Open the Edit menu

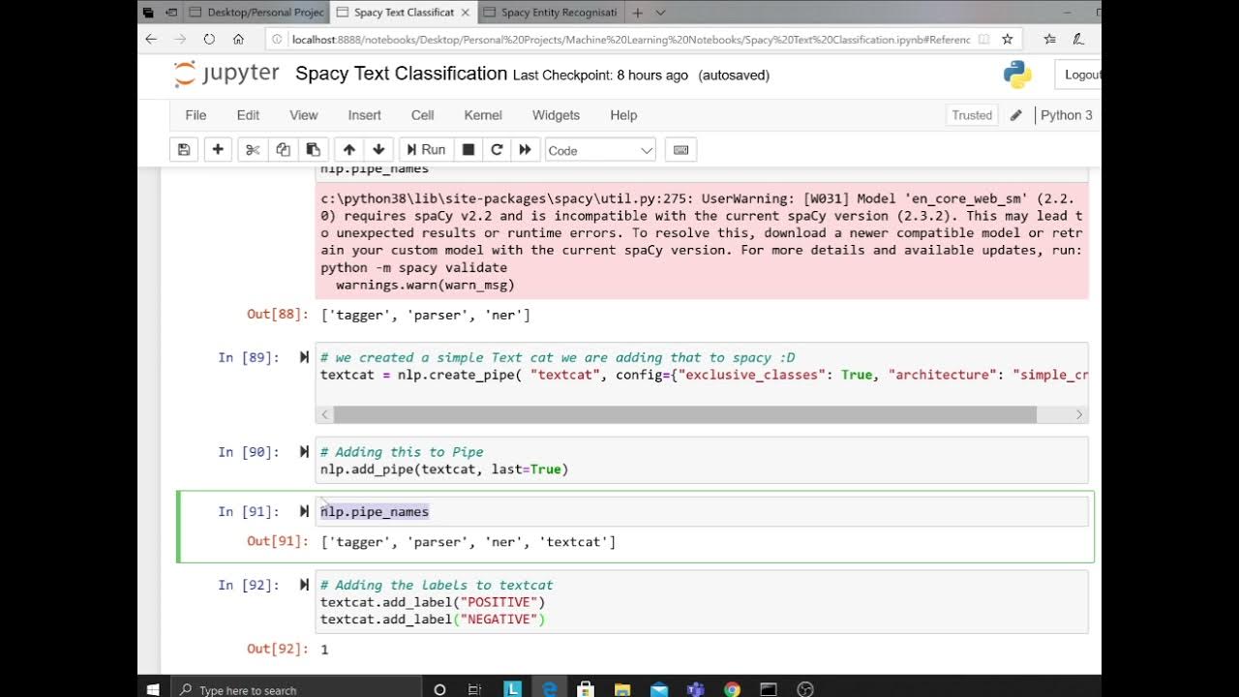pyautogui.click(x=248, y=115)
